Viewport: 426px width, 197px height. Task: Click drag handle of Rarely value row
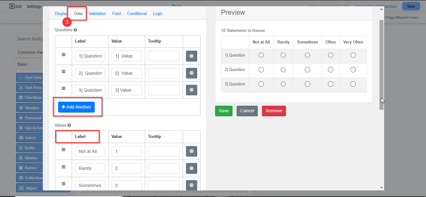pos(63,167)
